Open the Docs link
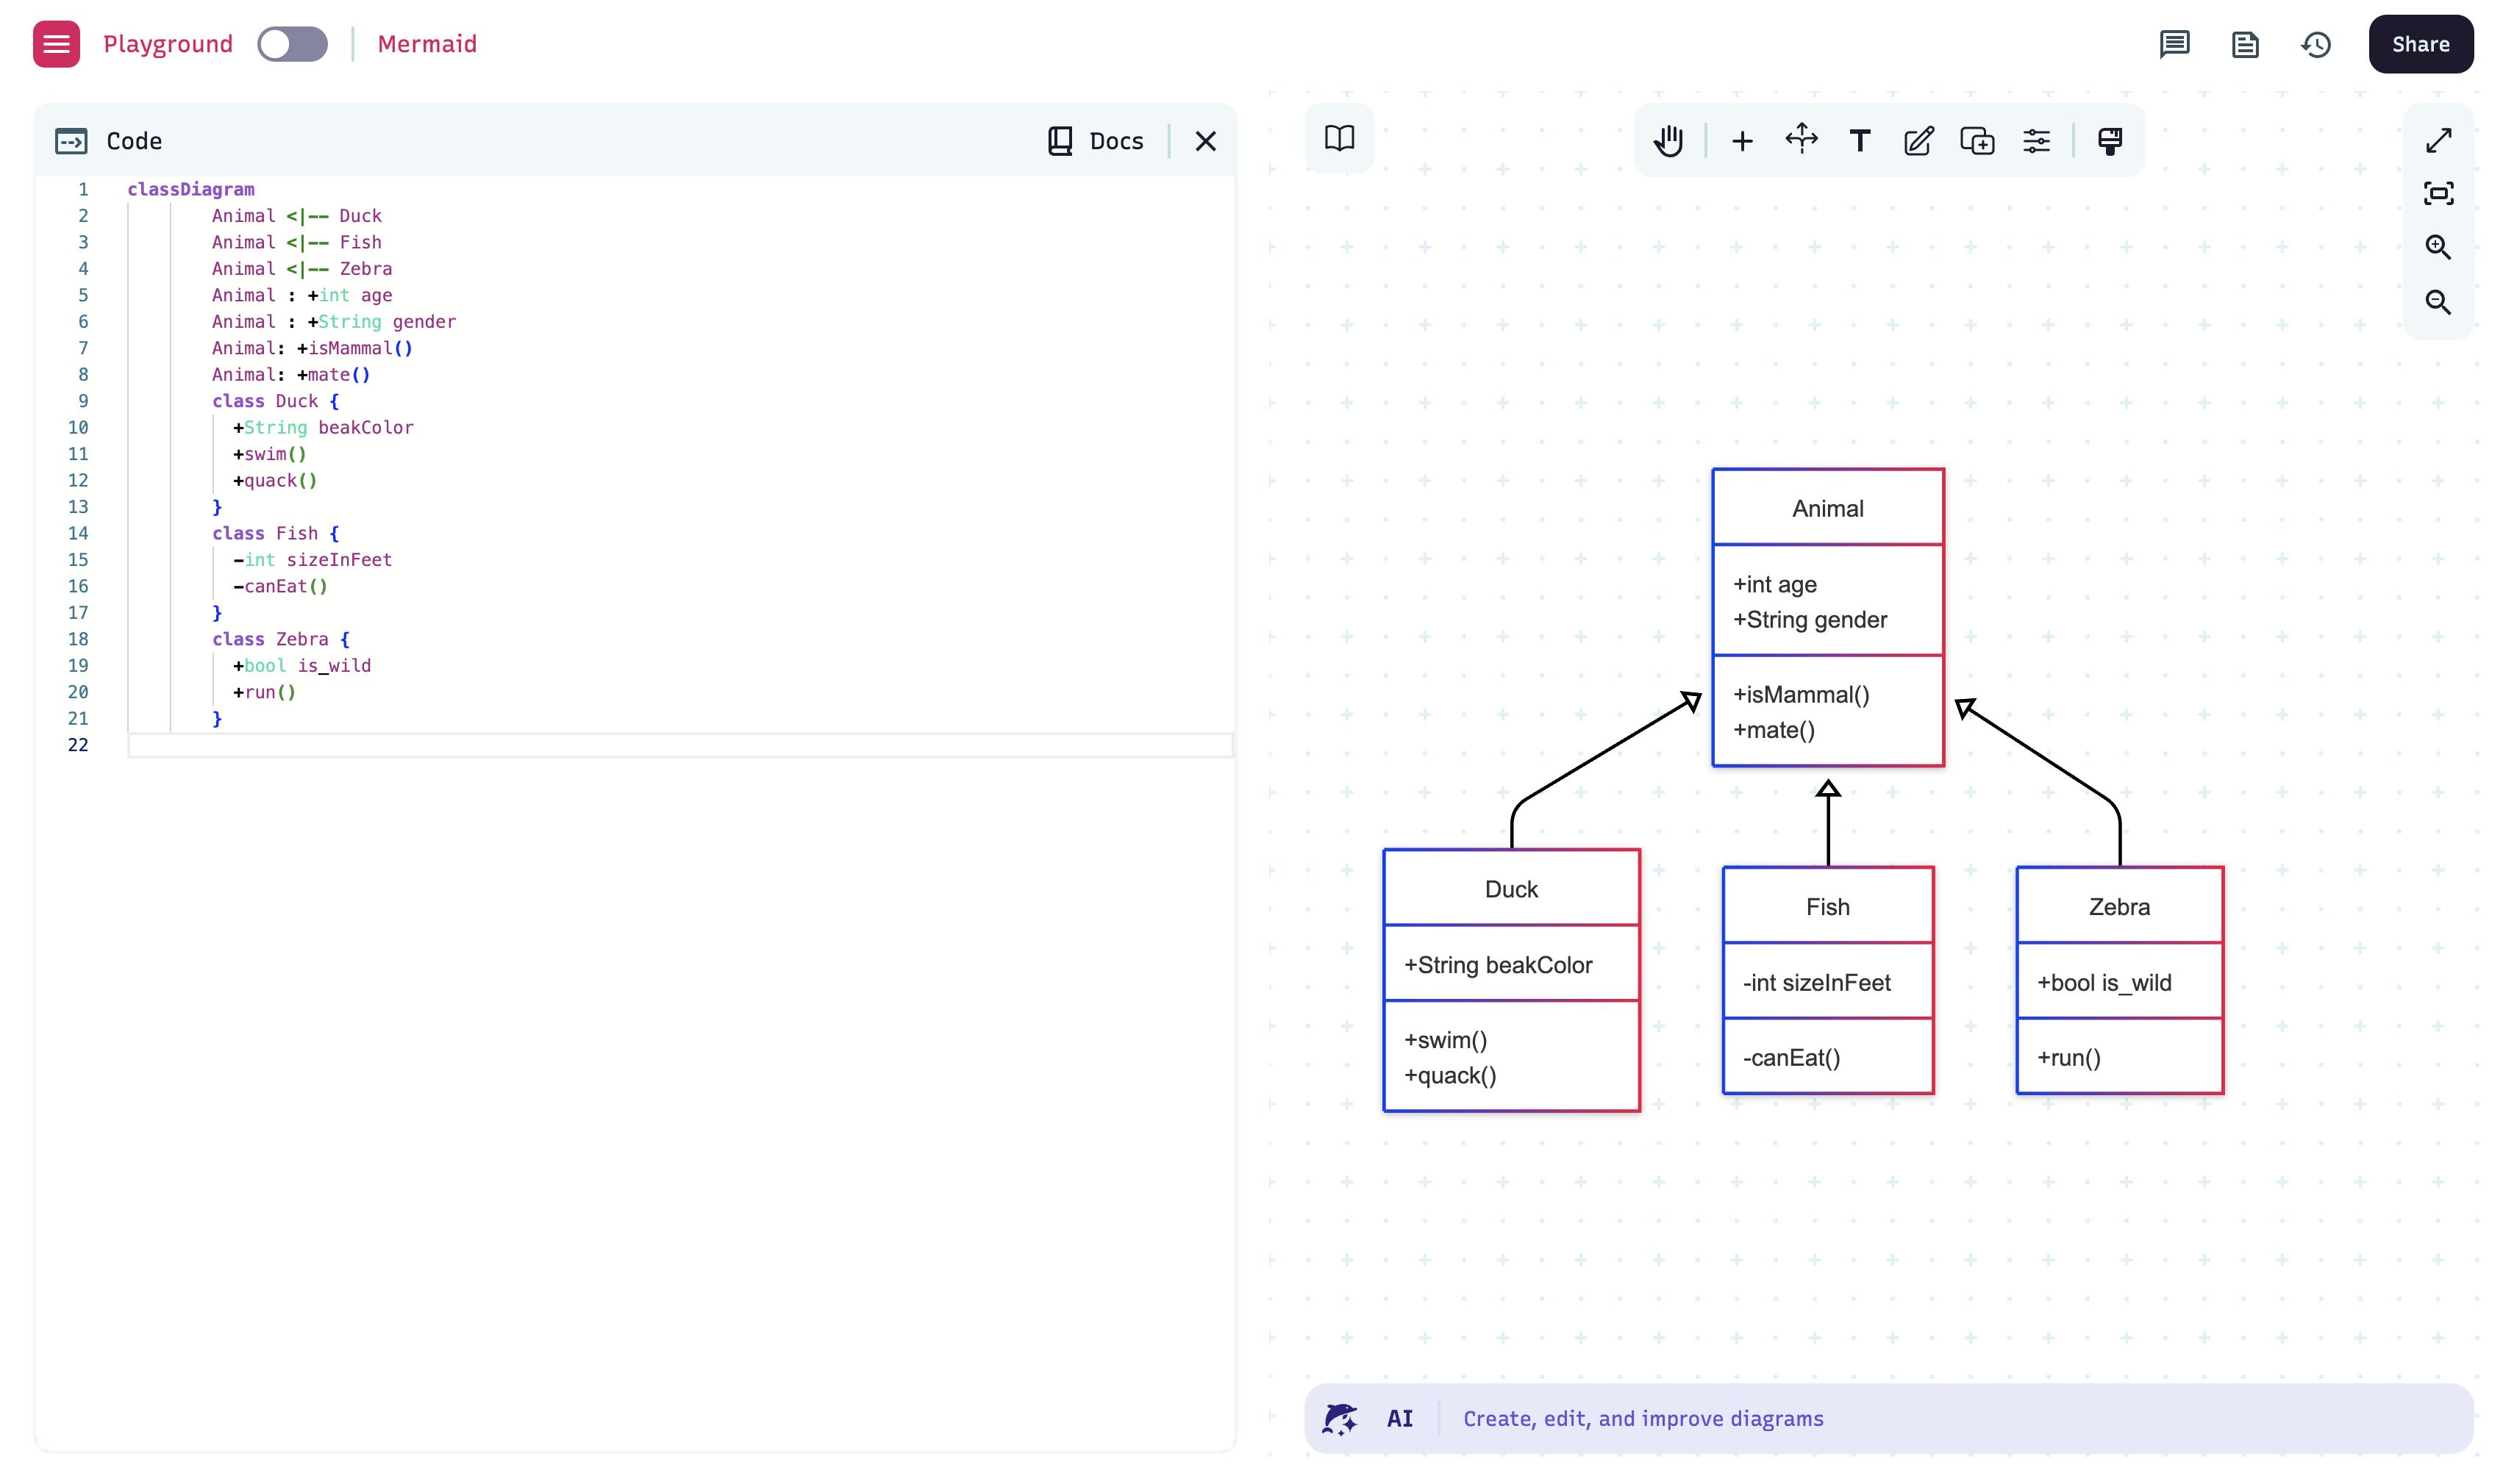This screenshot has height=1484, width=2503. click(1096, 141)
